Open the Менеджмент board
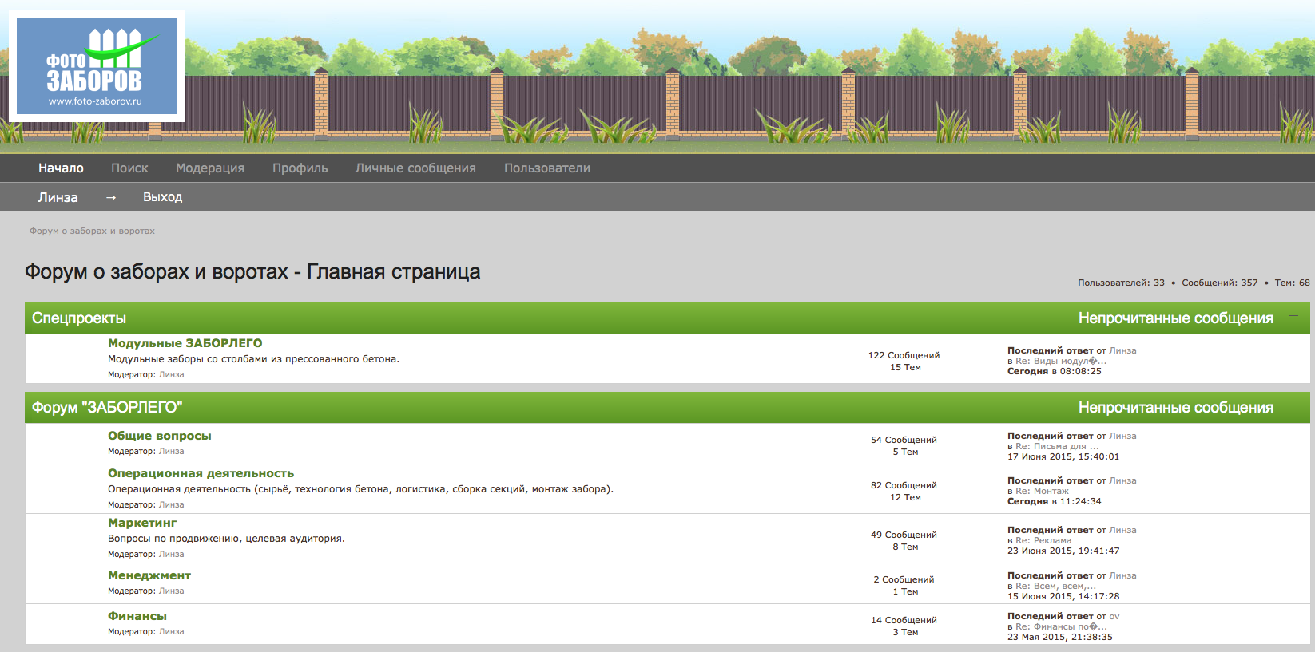This screenshot has width=1315, height=652. (149, 575)
